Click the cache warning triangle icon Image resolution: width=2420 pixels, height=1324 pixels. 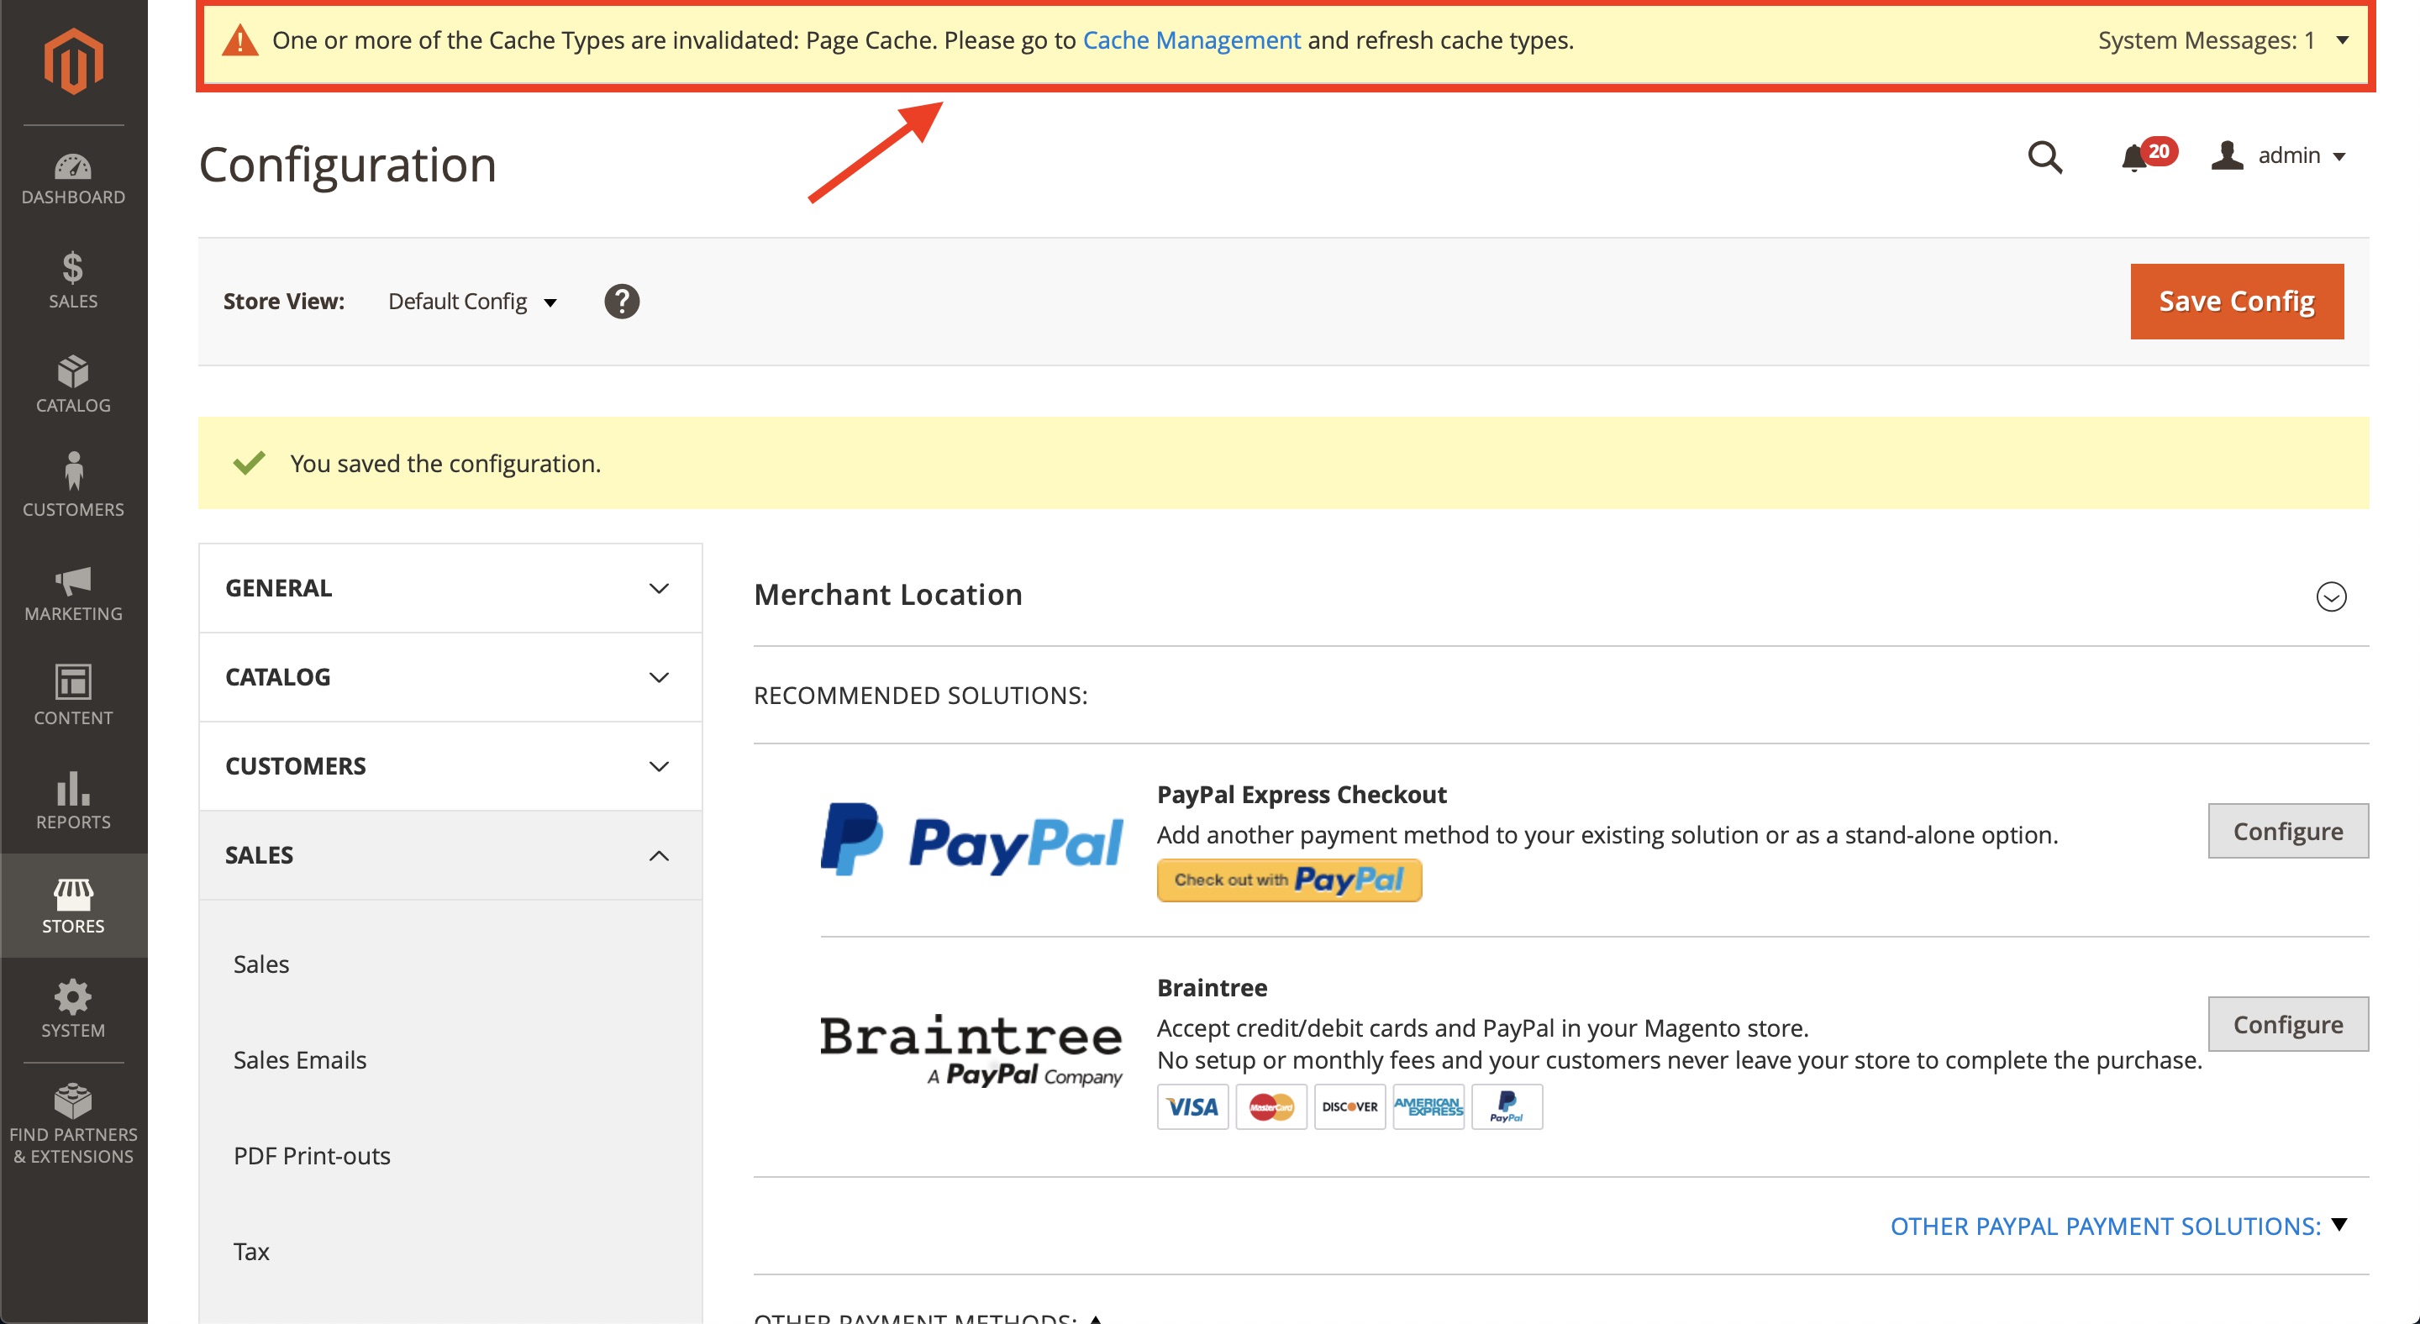(x=240, y=40)
